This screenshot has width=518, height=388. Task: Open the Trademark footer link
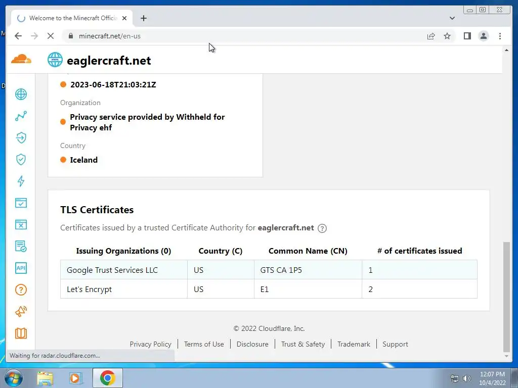[x=354, y=344]
